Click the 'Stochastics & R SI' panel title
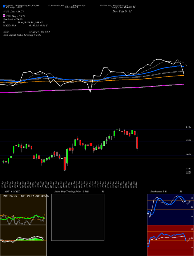This screenshot has height=256, width=194. click(166, 192)
